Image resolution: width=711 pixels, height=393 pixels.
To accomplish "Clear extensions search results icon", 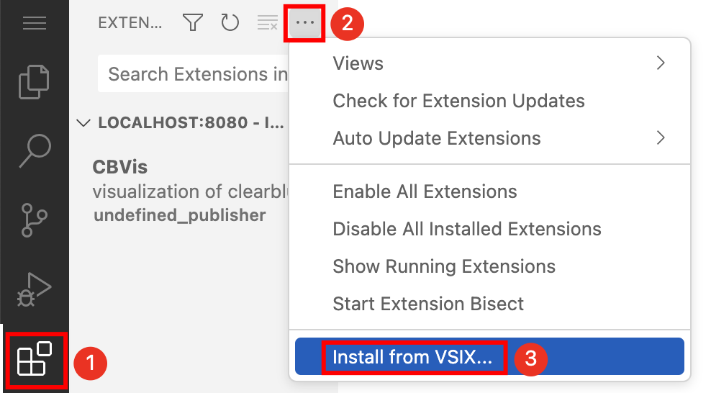I will pos(267,23).
